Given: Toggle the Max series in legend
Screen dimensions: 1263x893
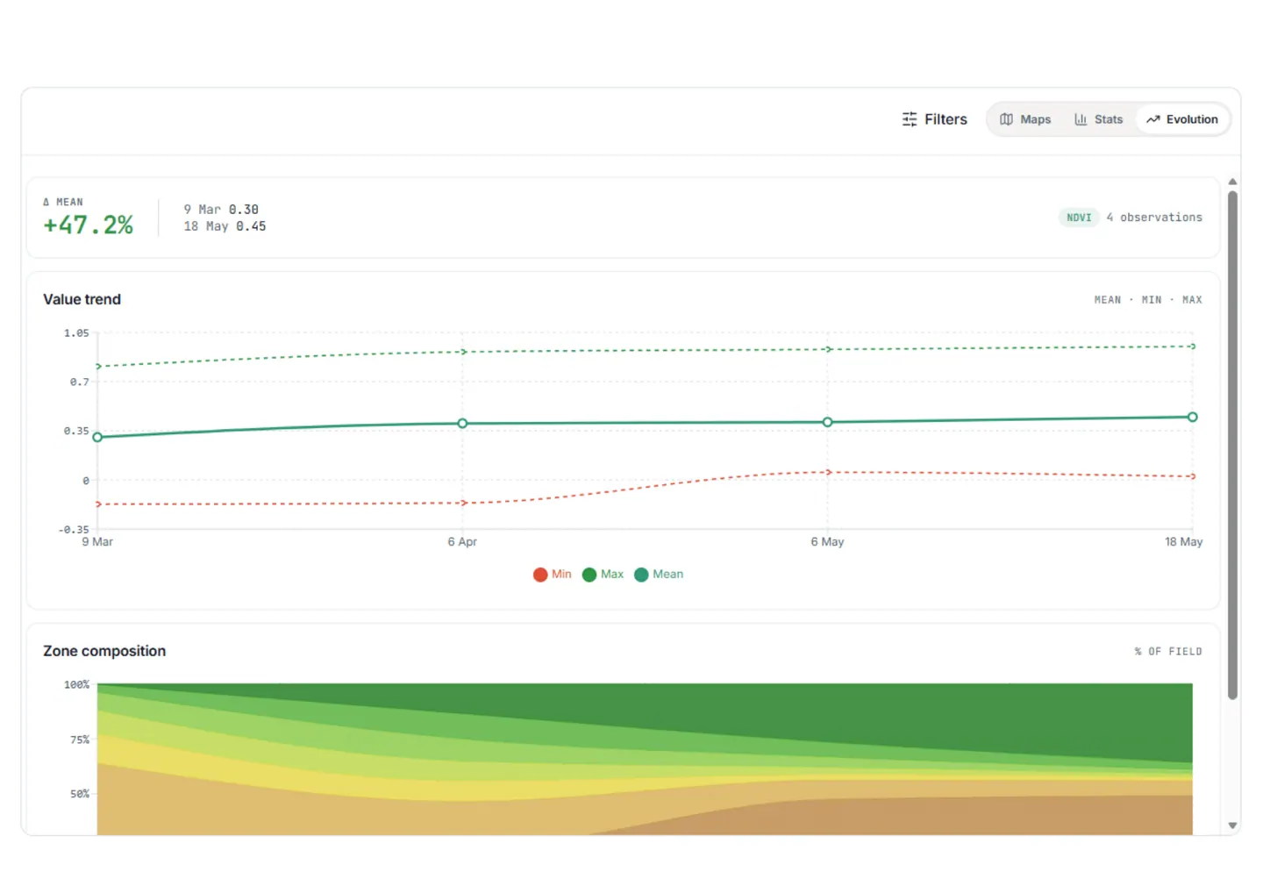Looking at the screenshot, I should [x=603, y=575].
